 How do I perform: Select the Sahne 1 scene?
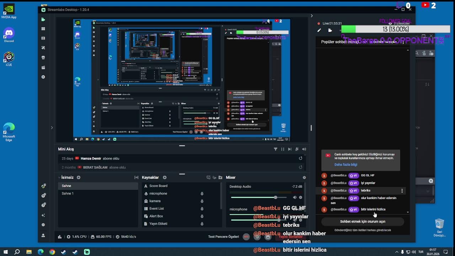pos(98,193)
